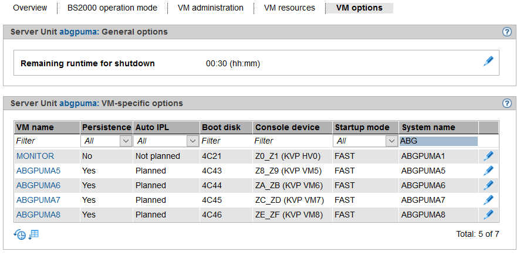
Task: Open the BS2000 operation mode tab
Action: (x=112, y=8)
